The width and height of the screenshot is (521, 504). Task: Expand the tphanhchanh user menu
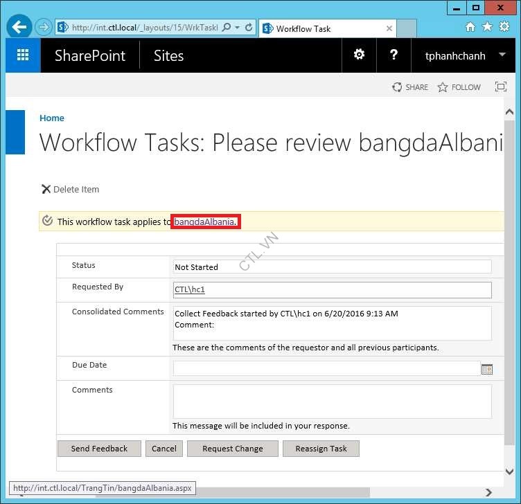pos(502,55)
